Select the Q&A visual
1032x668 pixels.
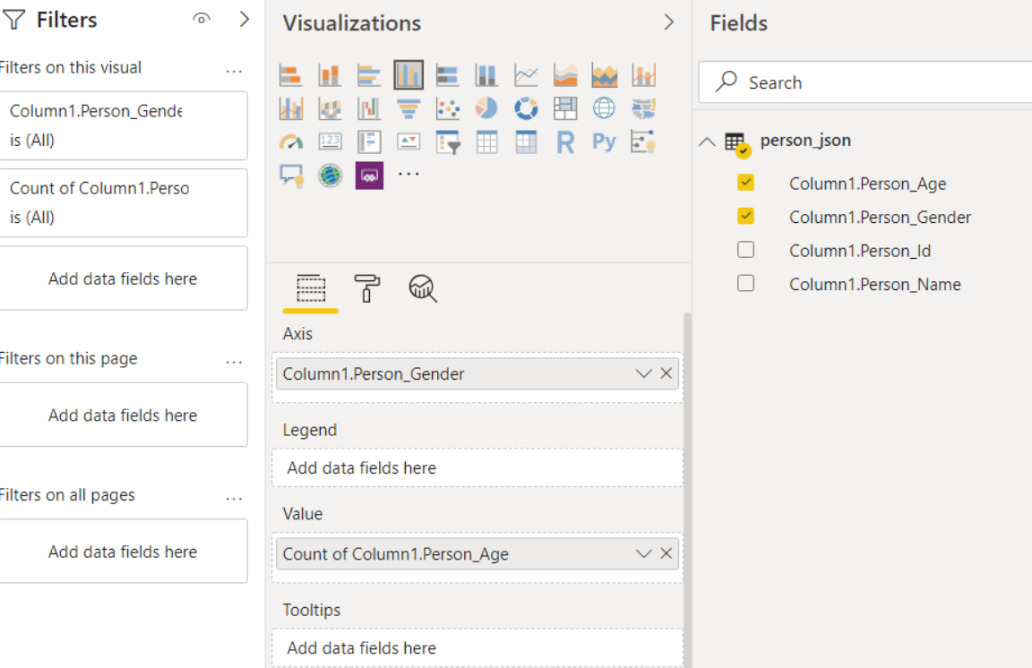click(291, 176)
